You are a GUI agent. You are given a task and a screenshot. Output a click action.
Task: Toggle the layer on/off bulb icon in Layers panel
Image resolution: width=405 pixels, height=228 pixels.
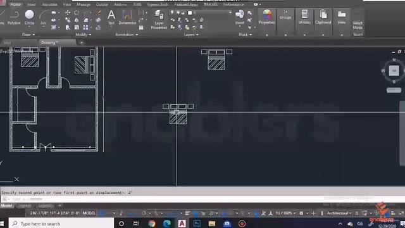click(172, 13)
